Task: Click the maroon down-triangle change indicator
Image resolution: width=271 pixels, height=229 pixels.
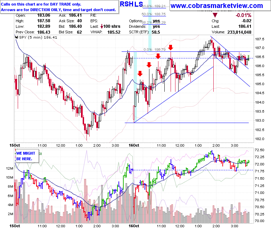Action: click(215, 15)
